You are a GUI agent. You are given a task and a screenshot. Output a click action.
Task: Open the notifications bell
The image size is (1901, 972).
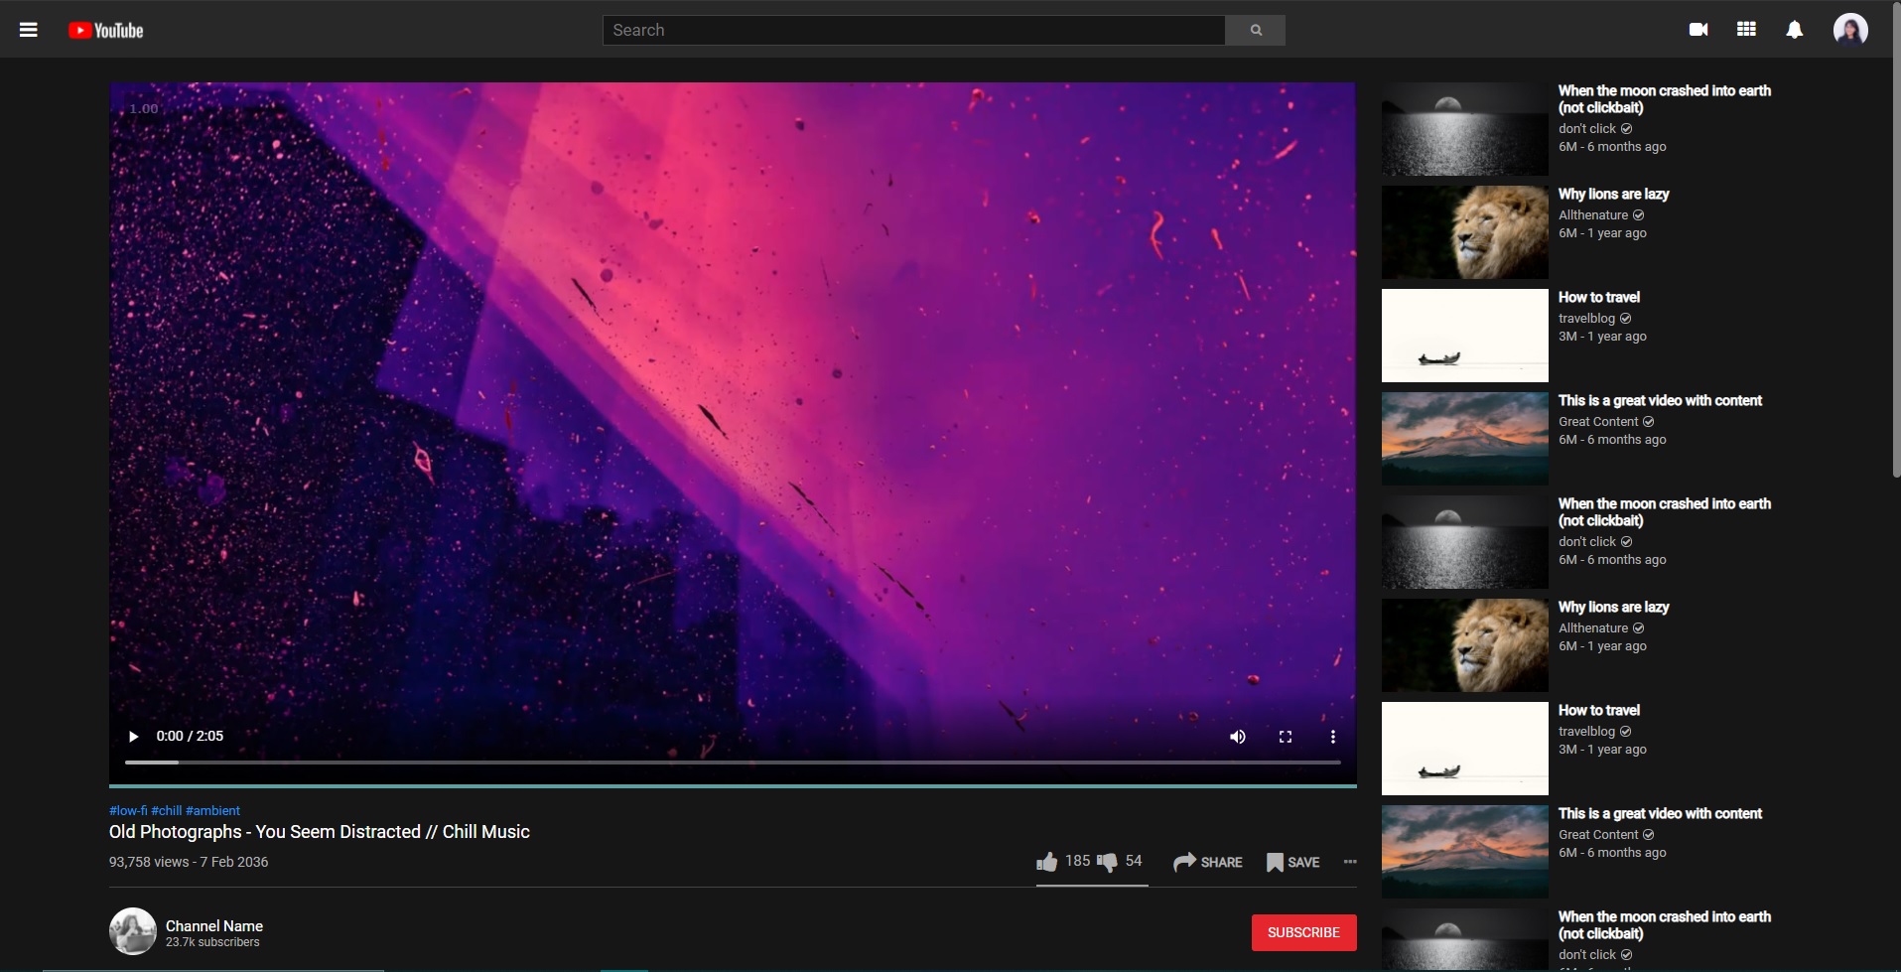tap(1794, 30)
